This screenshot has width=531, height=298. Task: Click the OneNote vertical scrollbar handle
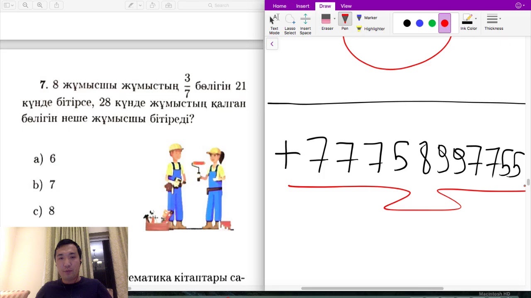point(528,183)
